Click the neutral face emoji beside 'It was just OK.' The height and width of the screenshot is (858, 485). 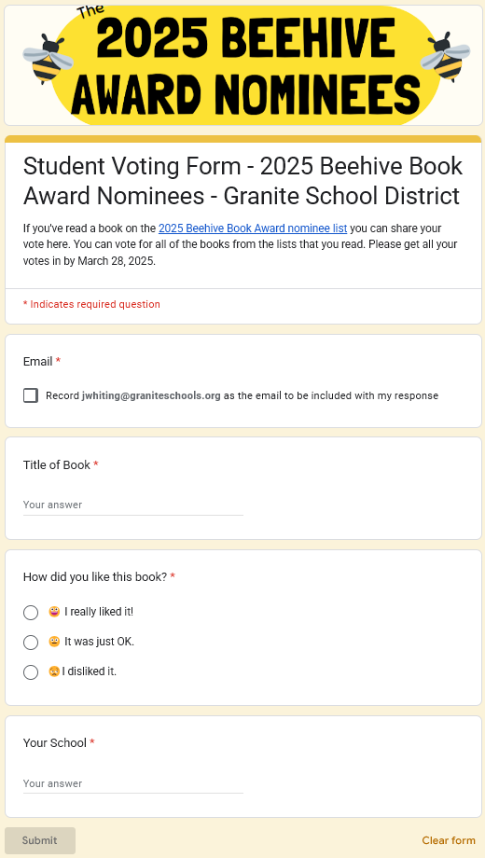click(x=54, y=642)
